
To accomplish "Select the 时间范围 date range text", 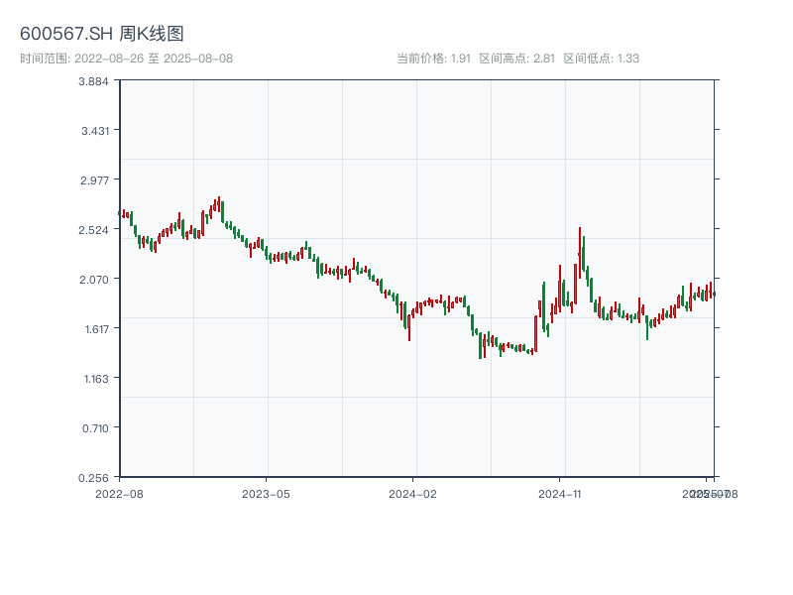I will click(x=127, y=59).
